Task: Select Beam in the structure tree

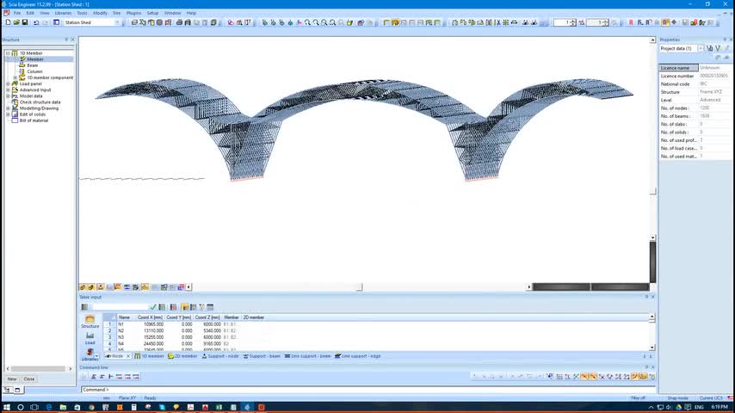Action: (x=33, y=65)
